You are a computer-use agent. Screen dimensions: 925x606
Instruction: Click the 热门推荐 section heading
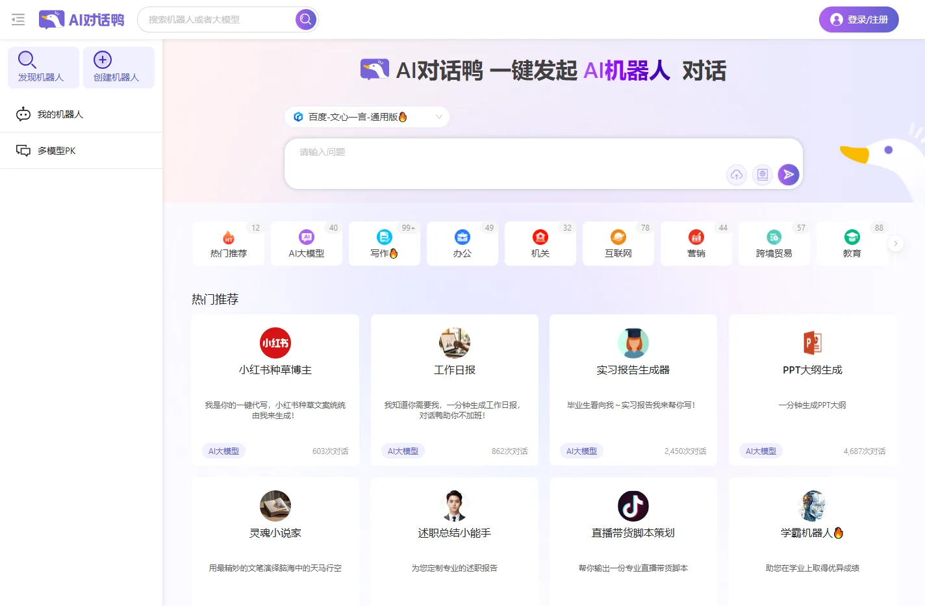coord(215,299)
